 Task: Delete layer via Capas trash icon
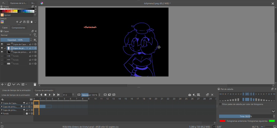click(x=35, y=85)
